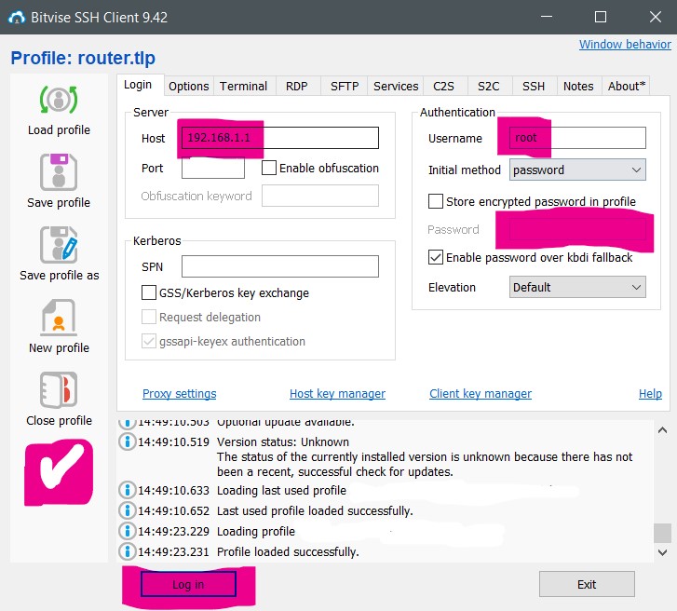Click info icon of 14:49:10.633 log entry
Viewport: 677px width, 611px height.
click(128, 490)
